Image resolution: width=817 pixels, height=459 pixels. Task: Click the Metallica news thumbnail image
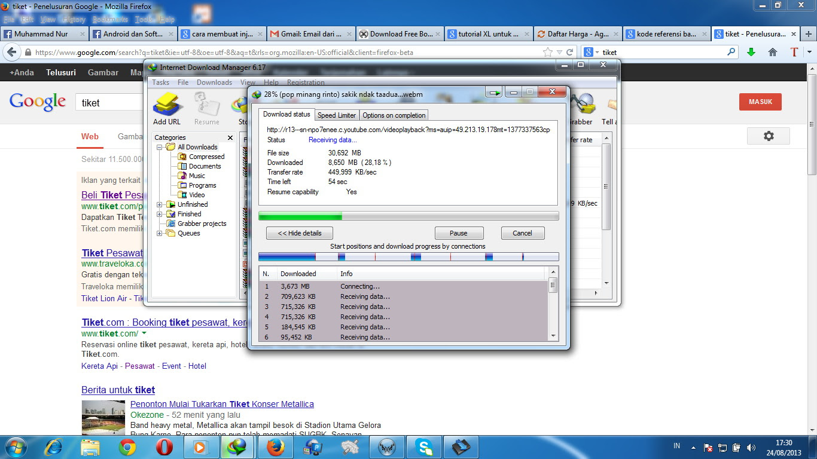coord(103,417)
